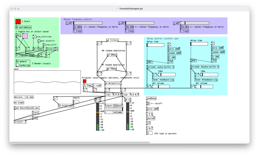Image resolution: width=259 pixels, height=156 pixels.
Task: Toggle the red original sound square
Action: [85, 81]
